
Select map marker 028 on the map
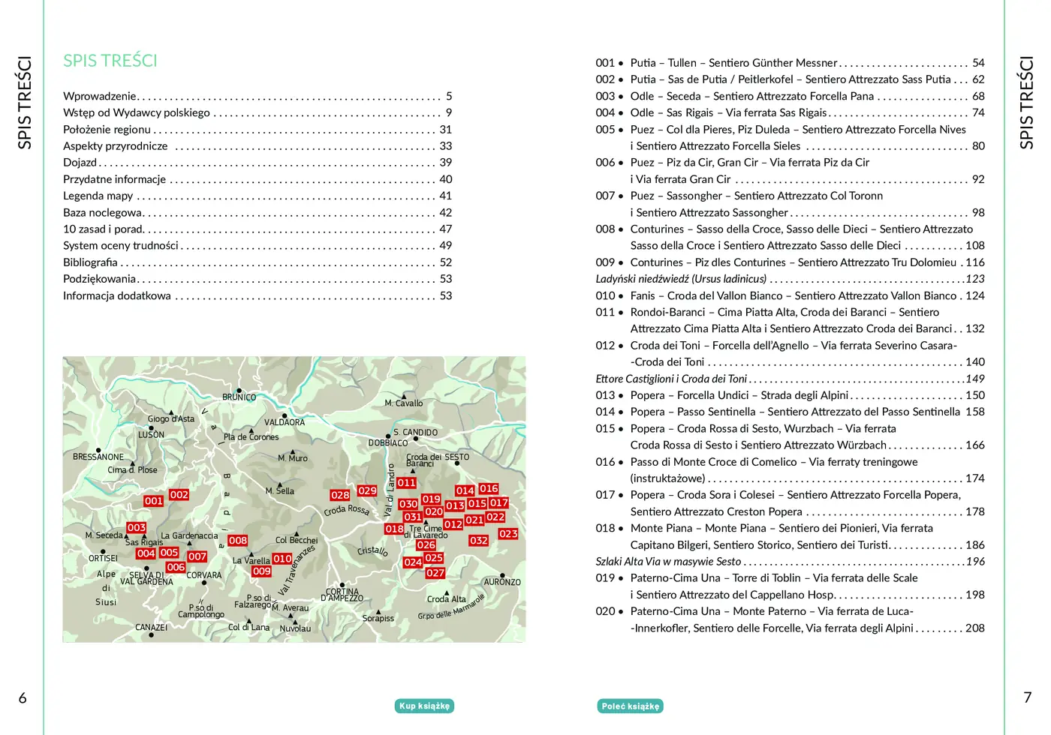(x=340, y=495)
